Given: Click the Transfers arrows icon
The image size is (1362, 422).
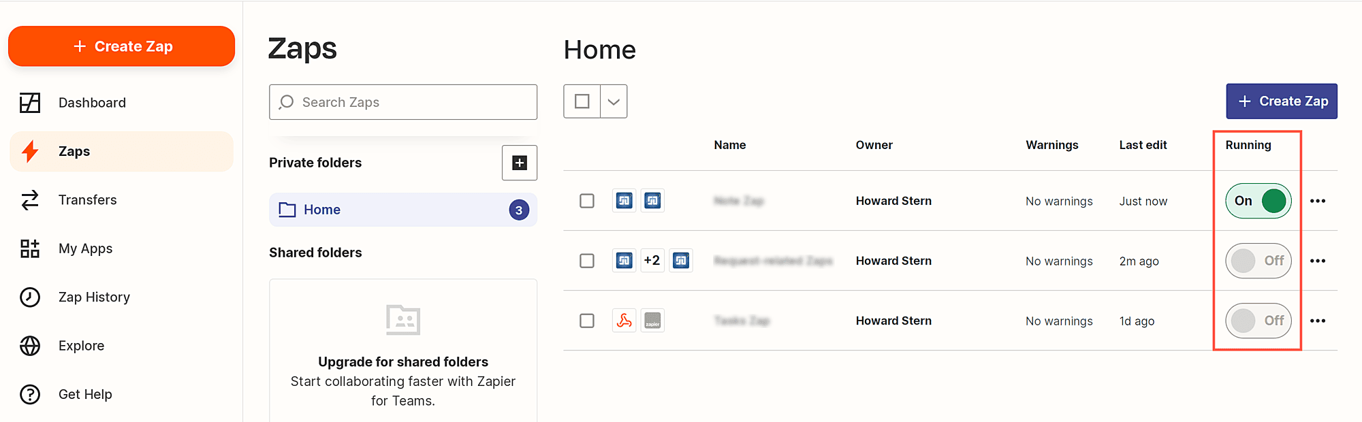Looking at the screenshot, I should pyautogui.click(x=30, y=200).
